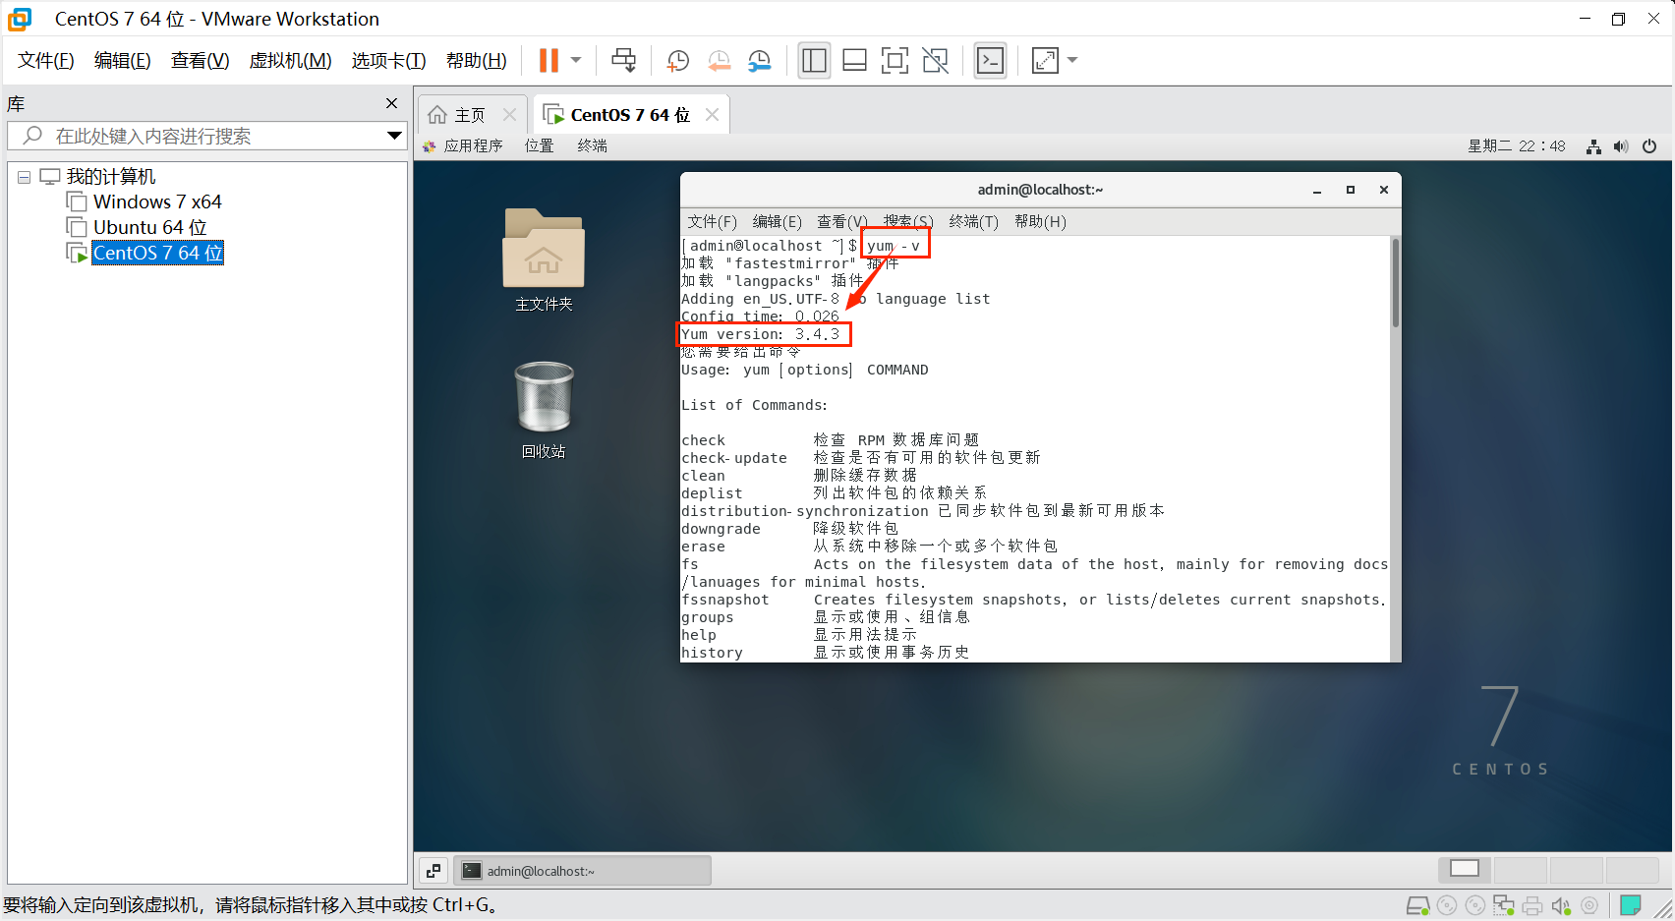Close the CentOS 7 64 位 tab
Viewport: 1675px width, 921px height.
coord(712,115)
